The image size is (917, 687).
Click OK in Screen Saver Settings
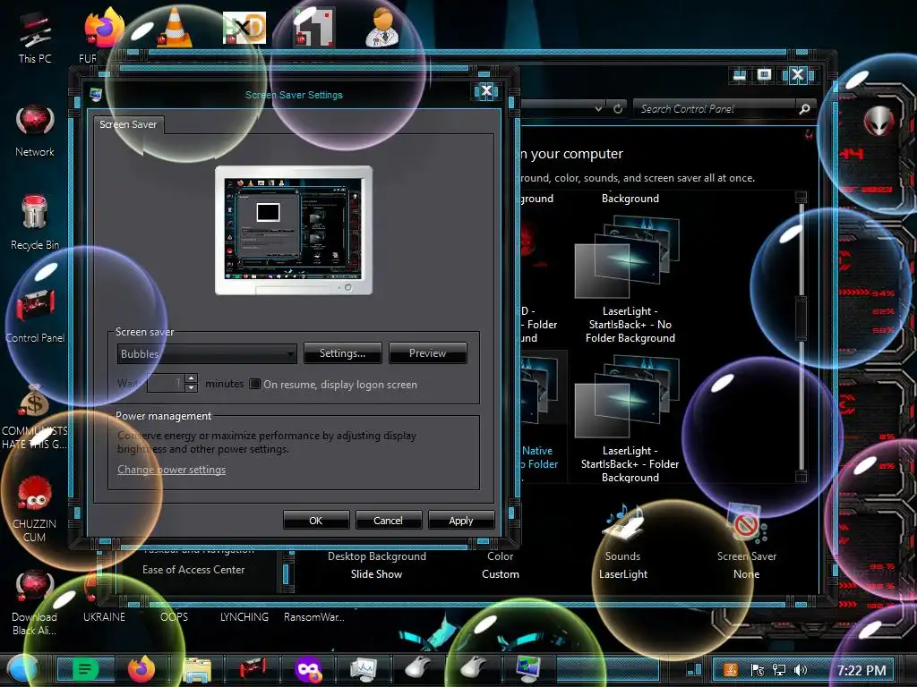coord(316,520)
